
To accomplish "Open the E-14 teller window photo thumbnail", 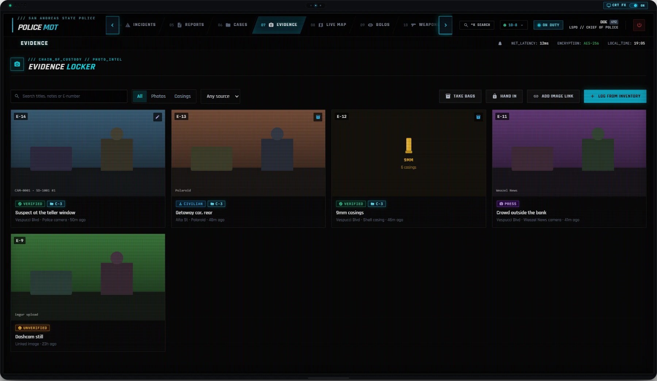I will click(88, 153).
